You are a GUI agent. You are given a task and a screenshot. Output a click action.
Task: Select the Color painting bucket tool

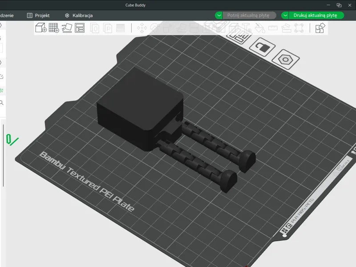[x=260, y=28]
